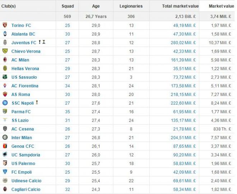Click the SSC Napoli blue crest icon
Image resolution: width=237 pixels, height=194 pixels.
5,103
